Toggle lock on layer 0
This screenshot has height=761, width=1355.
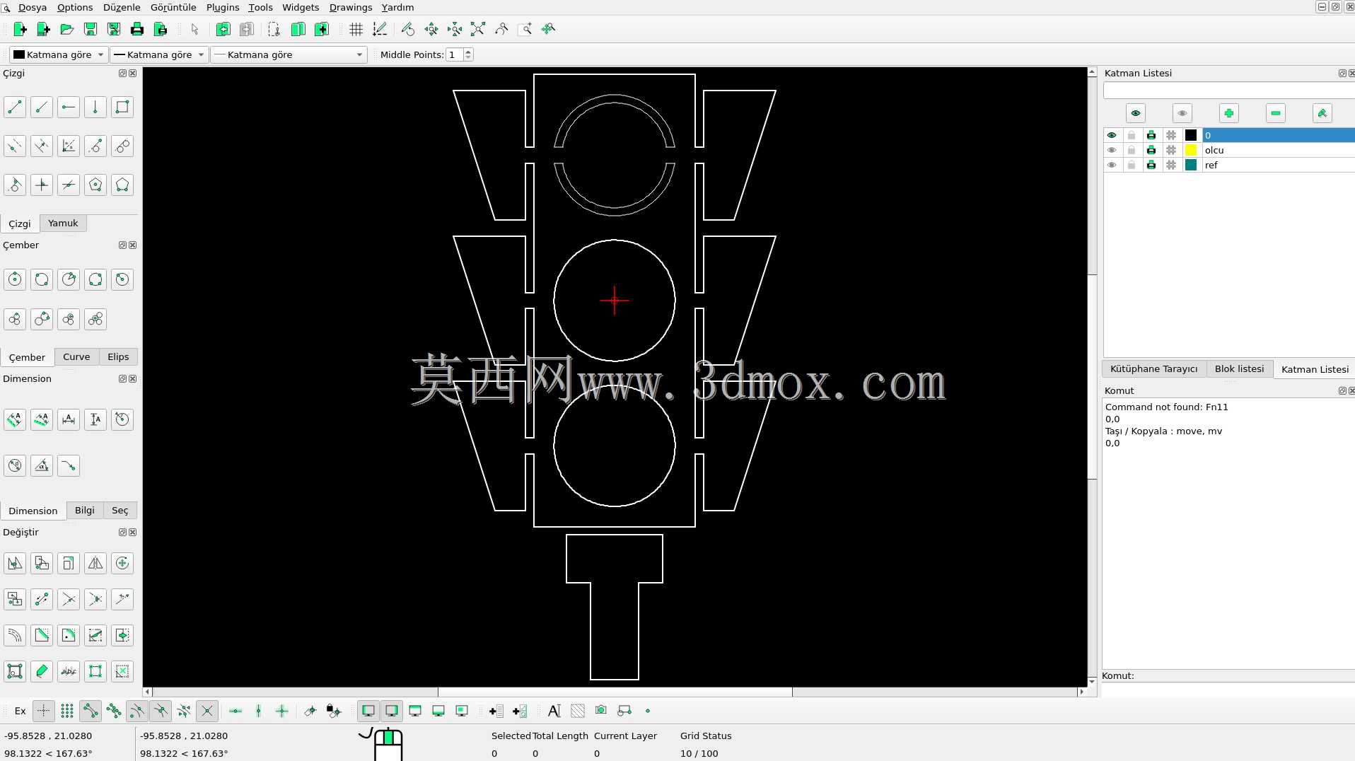[x=1132, y=135]
